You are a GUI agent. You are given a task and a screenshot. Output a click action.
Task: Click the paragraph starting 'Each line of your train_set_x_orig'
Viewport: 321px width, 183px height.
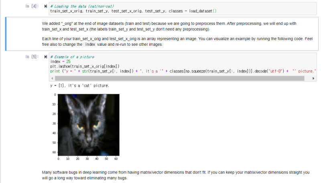(177, 42)
